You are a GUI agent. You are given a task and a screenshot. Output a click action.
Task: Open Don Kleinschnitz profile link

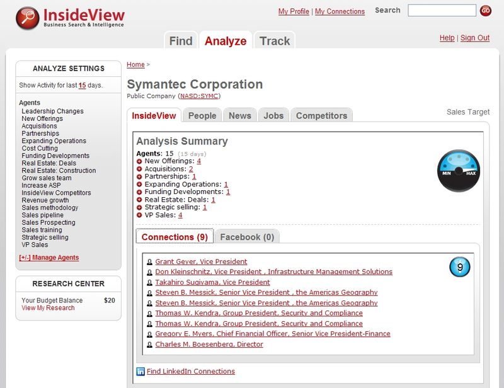click(x=274, y=272)
